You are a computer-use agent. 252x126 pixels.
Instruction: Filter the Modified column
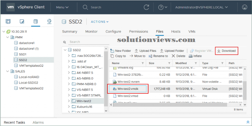(196, 63)
